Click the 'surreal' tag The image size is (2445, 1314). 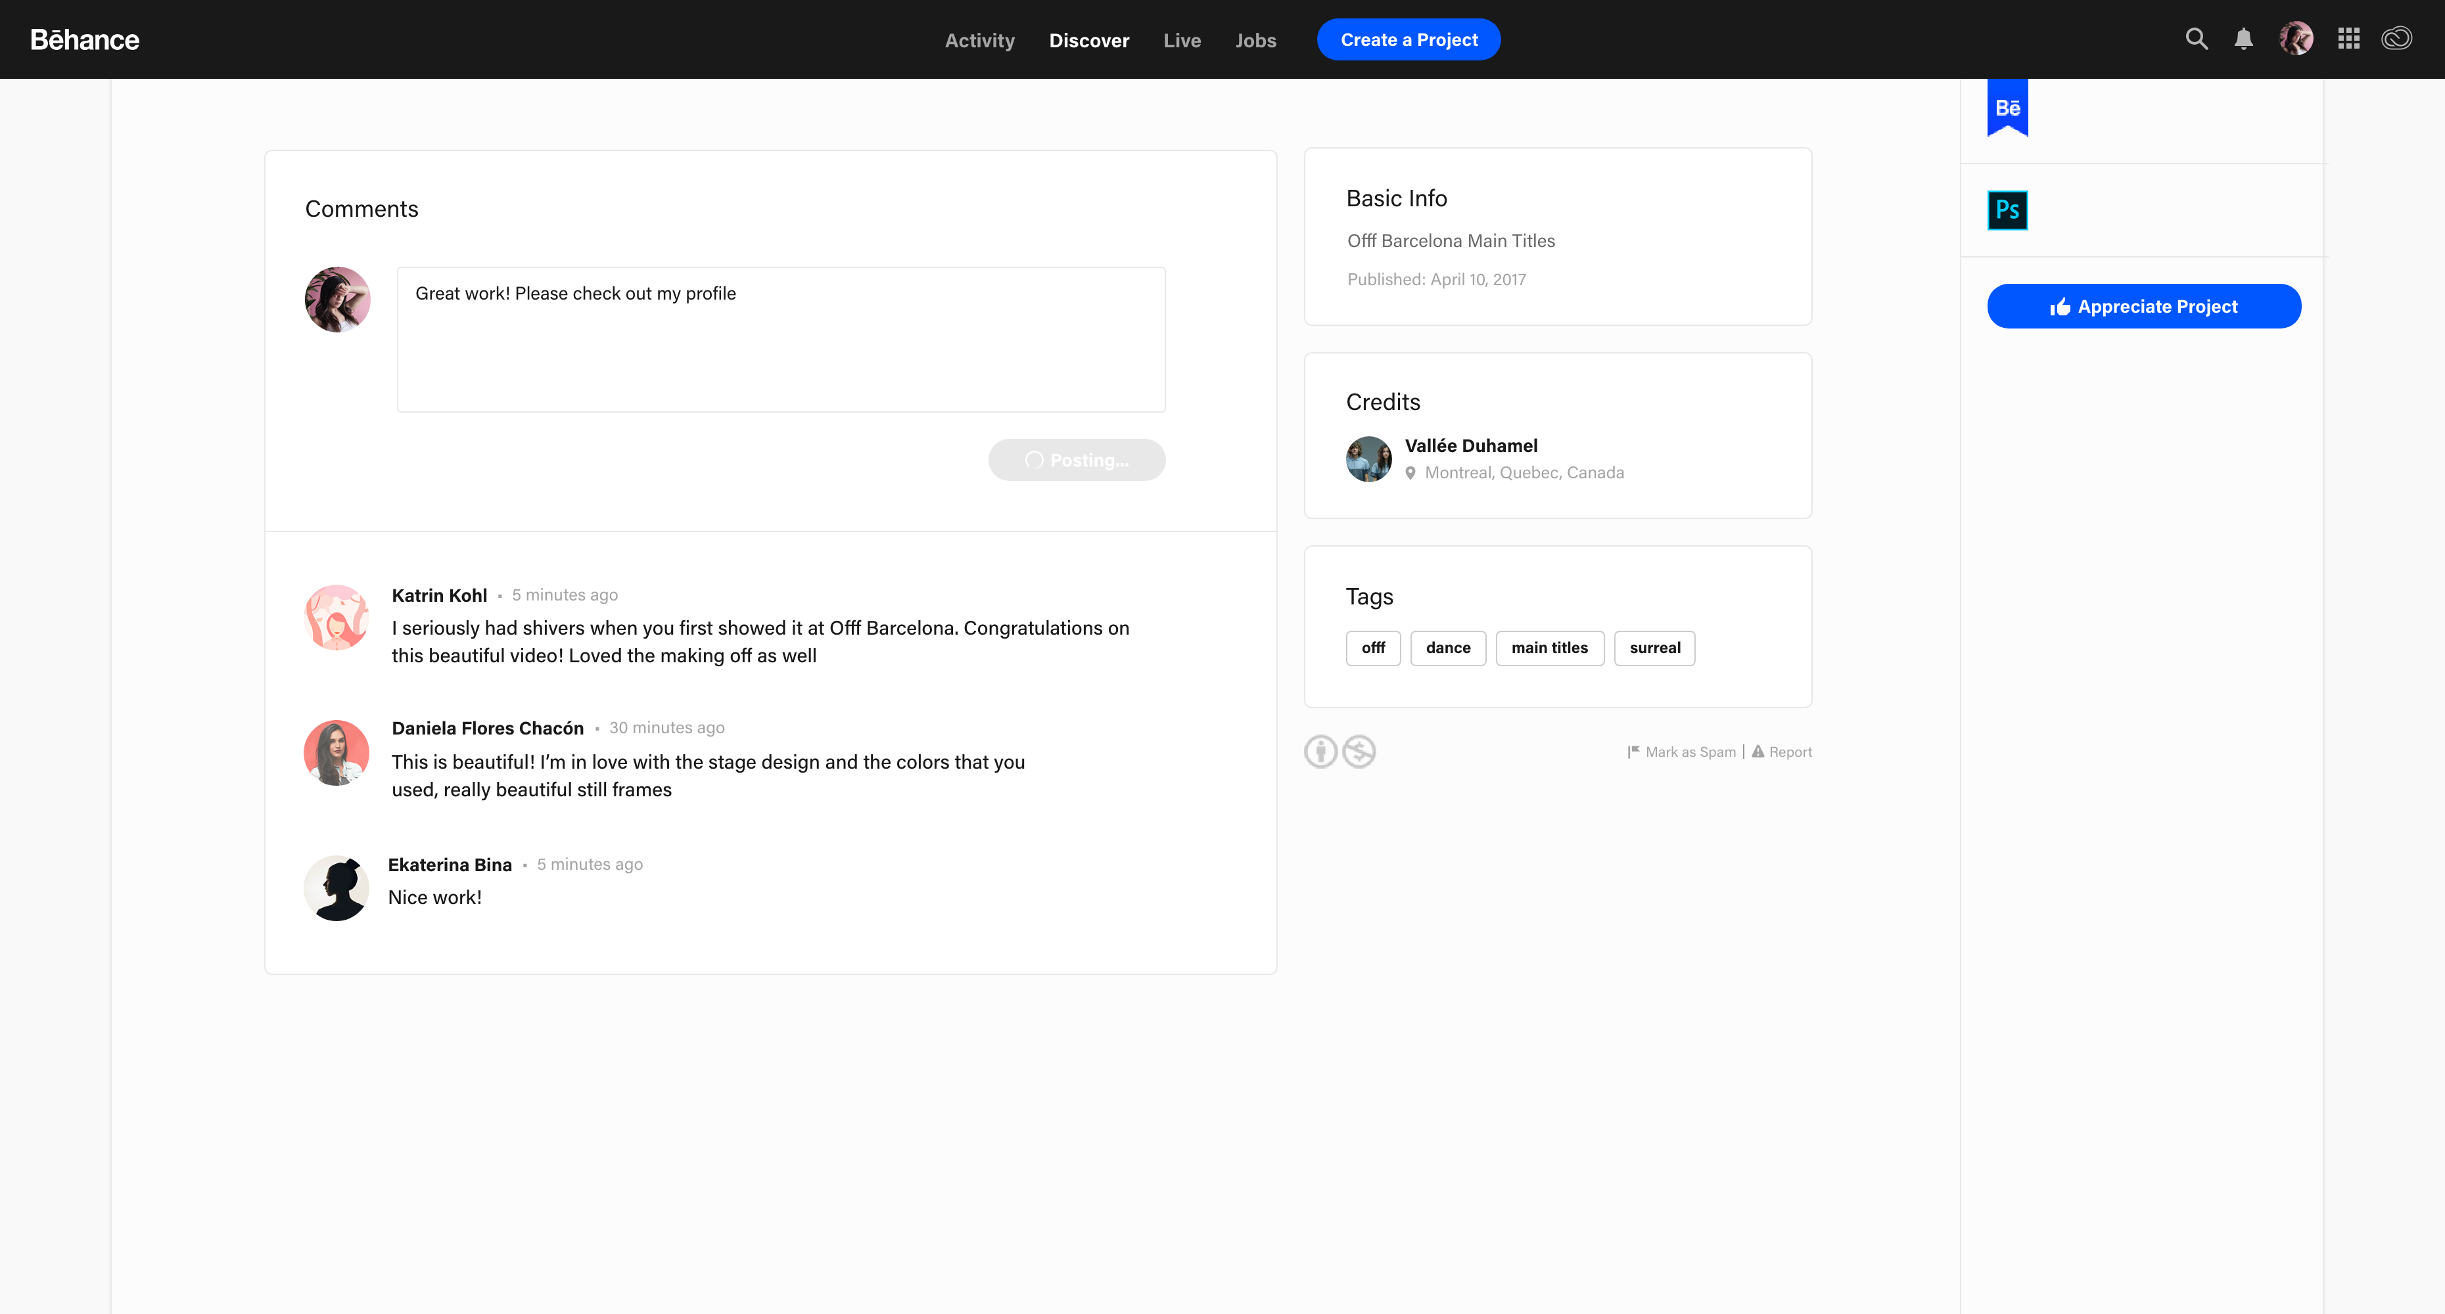(x=1654, y=648)
